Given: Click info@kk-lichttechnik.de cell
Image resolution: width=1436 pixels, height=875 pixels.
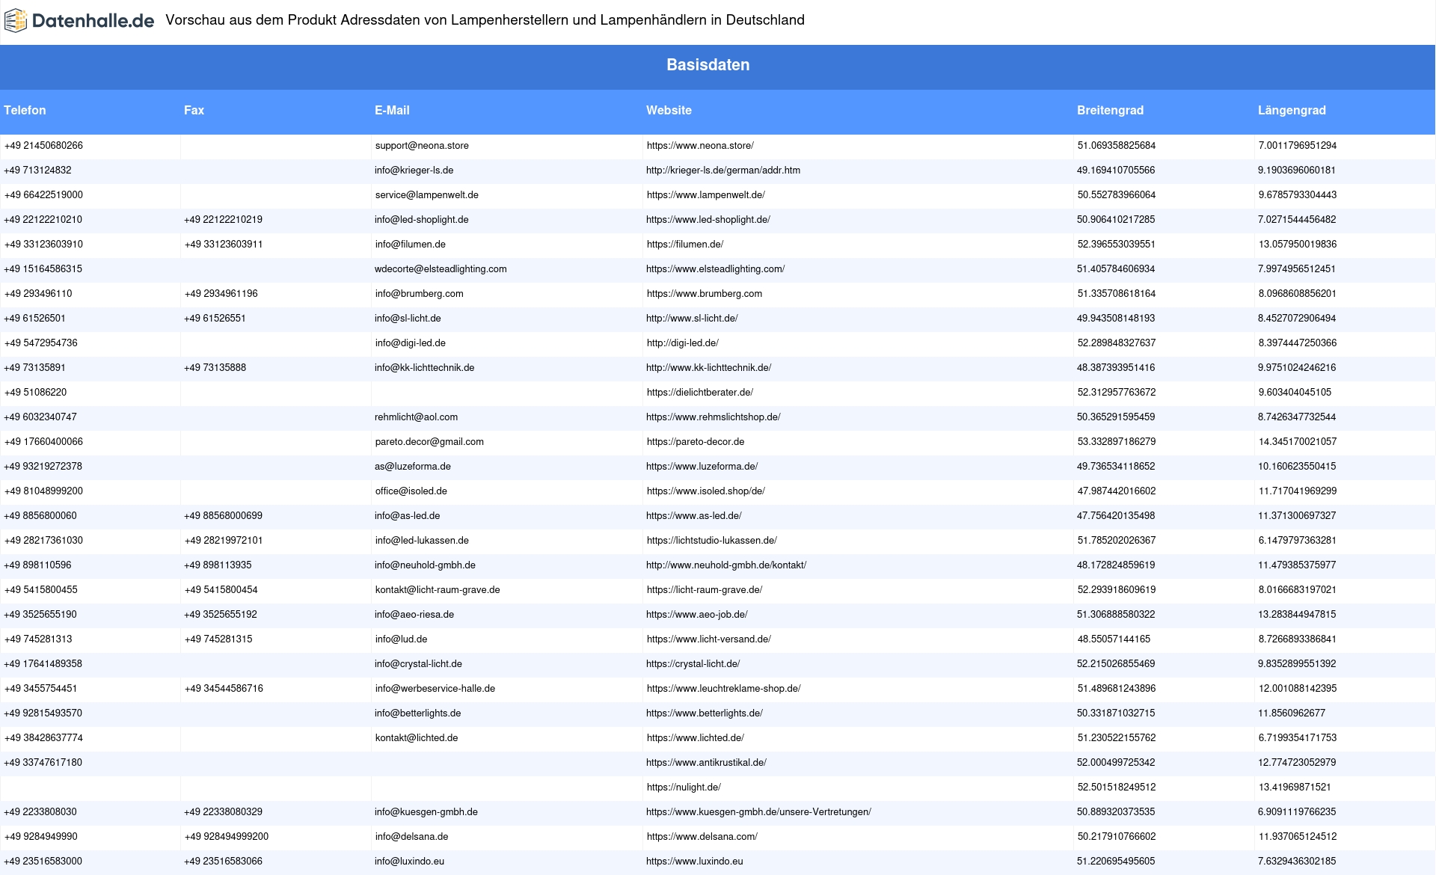Looking at the screenshot, I should pos(424,368).
